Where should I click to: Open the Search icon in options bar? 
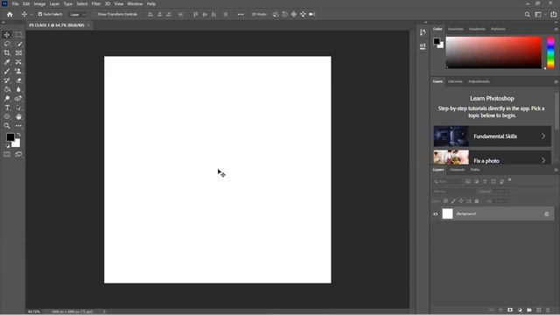click(x=527, y=14)
